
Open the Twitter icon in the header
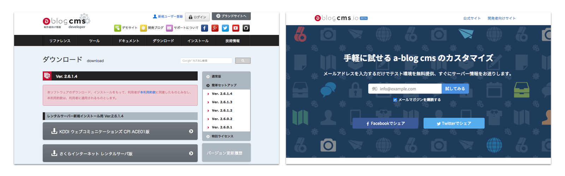coord(225,28)
